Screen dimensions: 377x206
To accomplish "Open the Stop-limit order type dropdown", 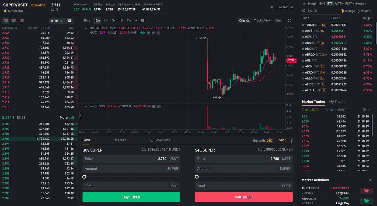I will coord(162,140).
